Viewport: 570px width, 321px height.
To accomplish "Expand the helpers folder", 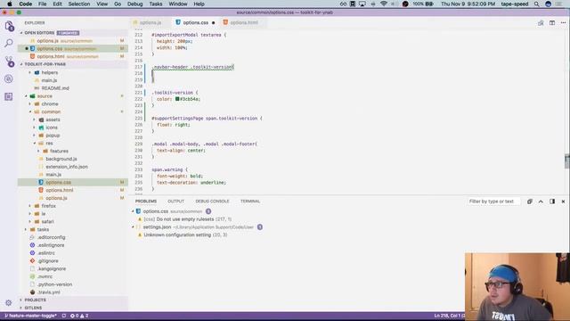I will pyautogui.click(x=50, y=72).
